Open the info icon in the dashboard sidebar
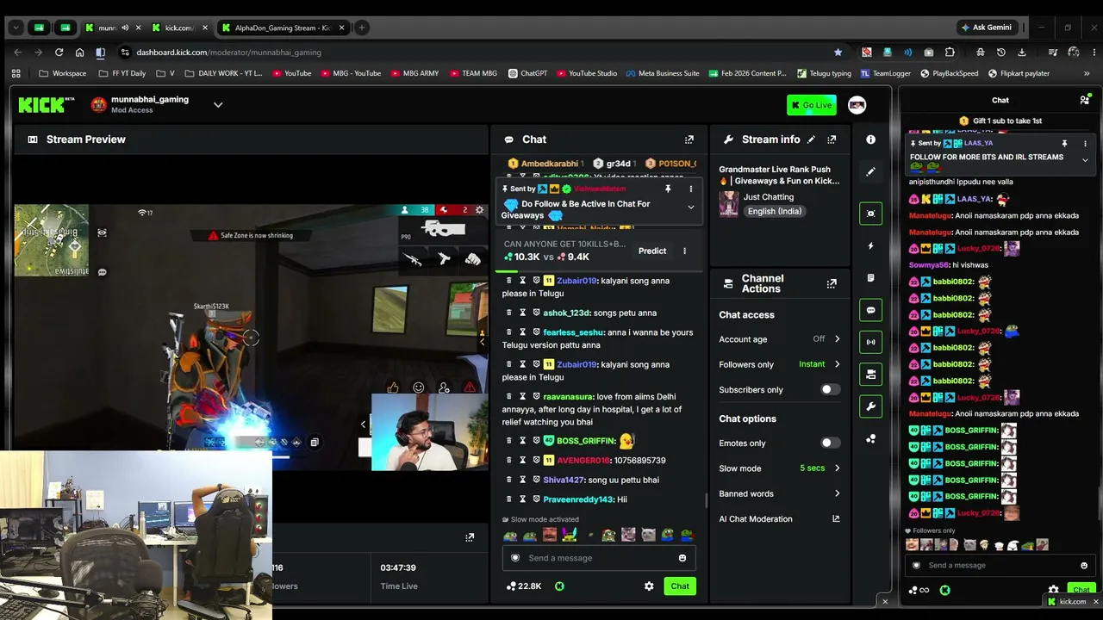This screenshot has height=620, width=1103. pyautogui.click(x=870, y=139)
